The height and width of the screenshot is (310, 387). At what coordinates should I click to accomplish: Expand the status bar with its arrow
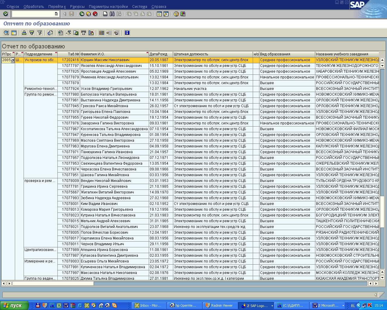click(x=376, y=295)
